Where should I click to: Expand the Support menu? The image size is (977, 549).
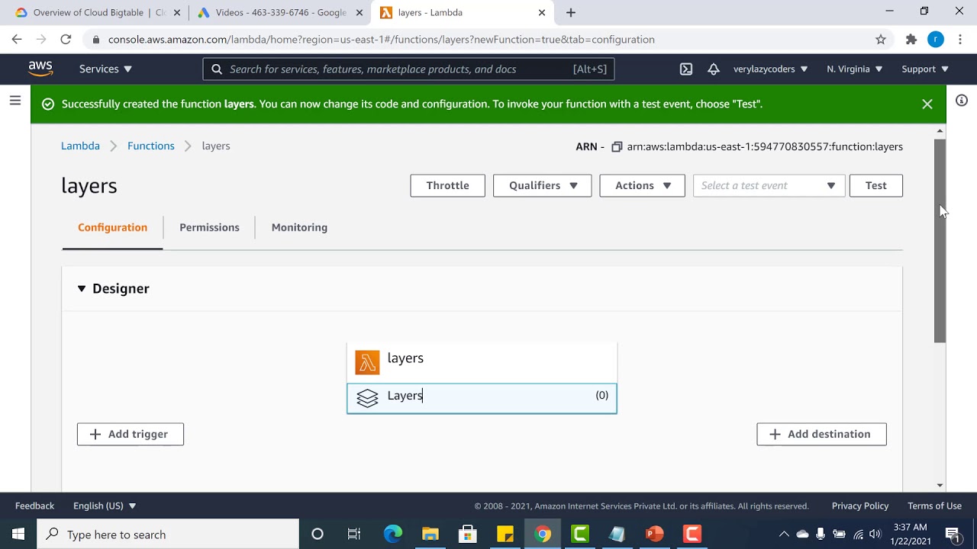(925, 69)
